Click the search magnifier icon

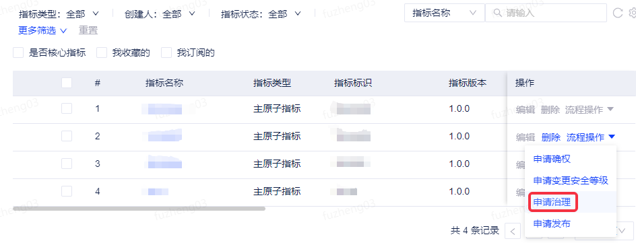click(498, 13)
